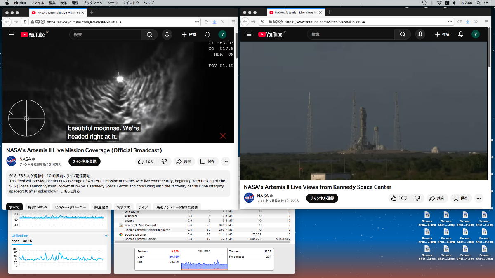Click 共有 share button under Mission Coverage
Image resolution: width=495 pixels, height=278 pixels.
point(184,161)
